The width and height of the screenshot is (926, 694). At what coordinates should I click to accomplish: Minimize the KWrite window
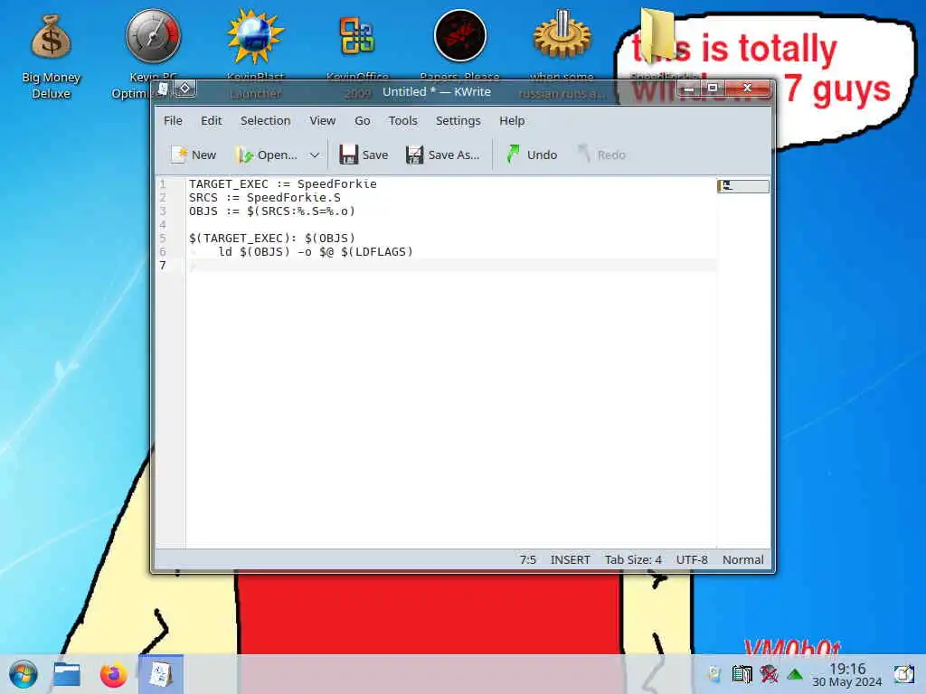(688, 89)
